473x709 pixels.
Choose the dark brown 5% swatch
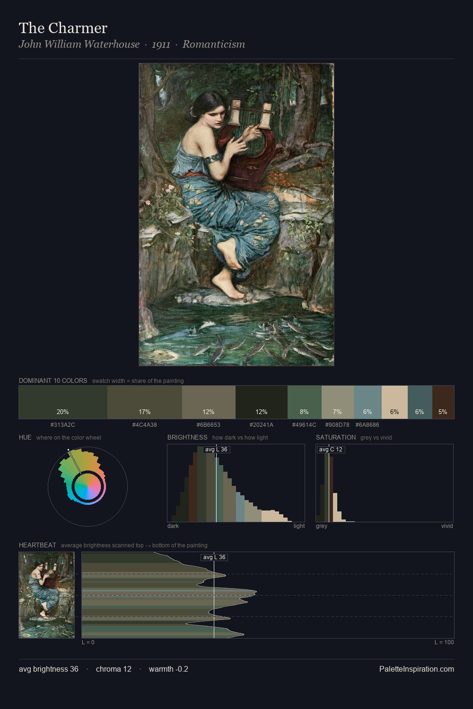coord(443,402)
